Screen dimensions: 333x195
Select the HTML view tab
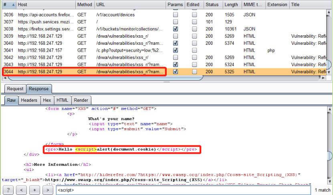point(62,100)
